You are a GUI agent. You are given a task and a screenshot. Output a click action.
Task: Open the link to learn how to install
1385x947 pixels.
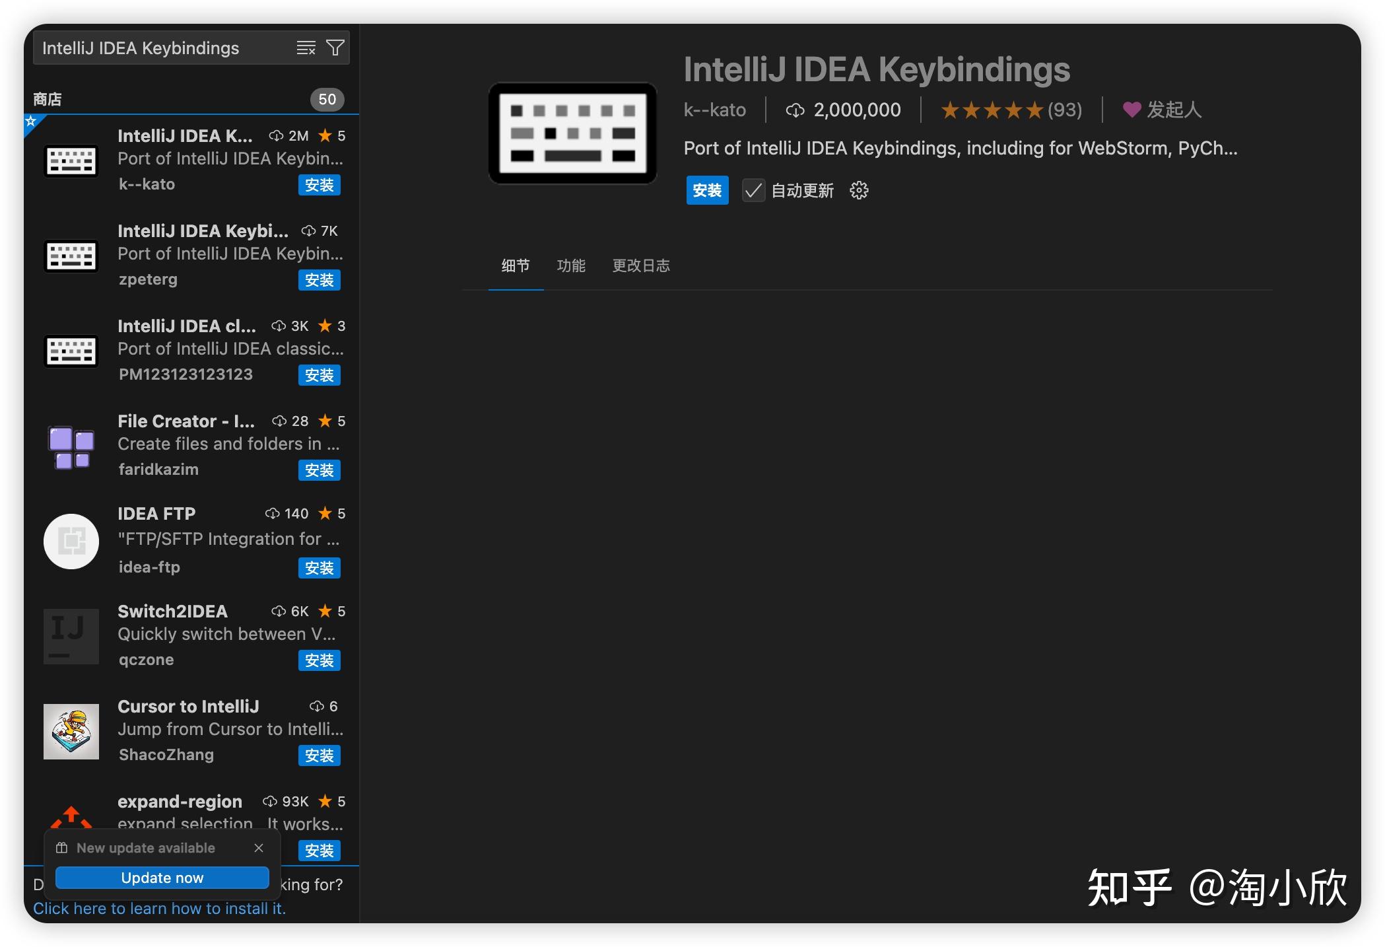(x=160, y=908)
